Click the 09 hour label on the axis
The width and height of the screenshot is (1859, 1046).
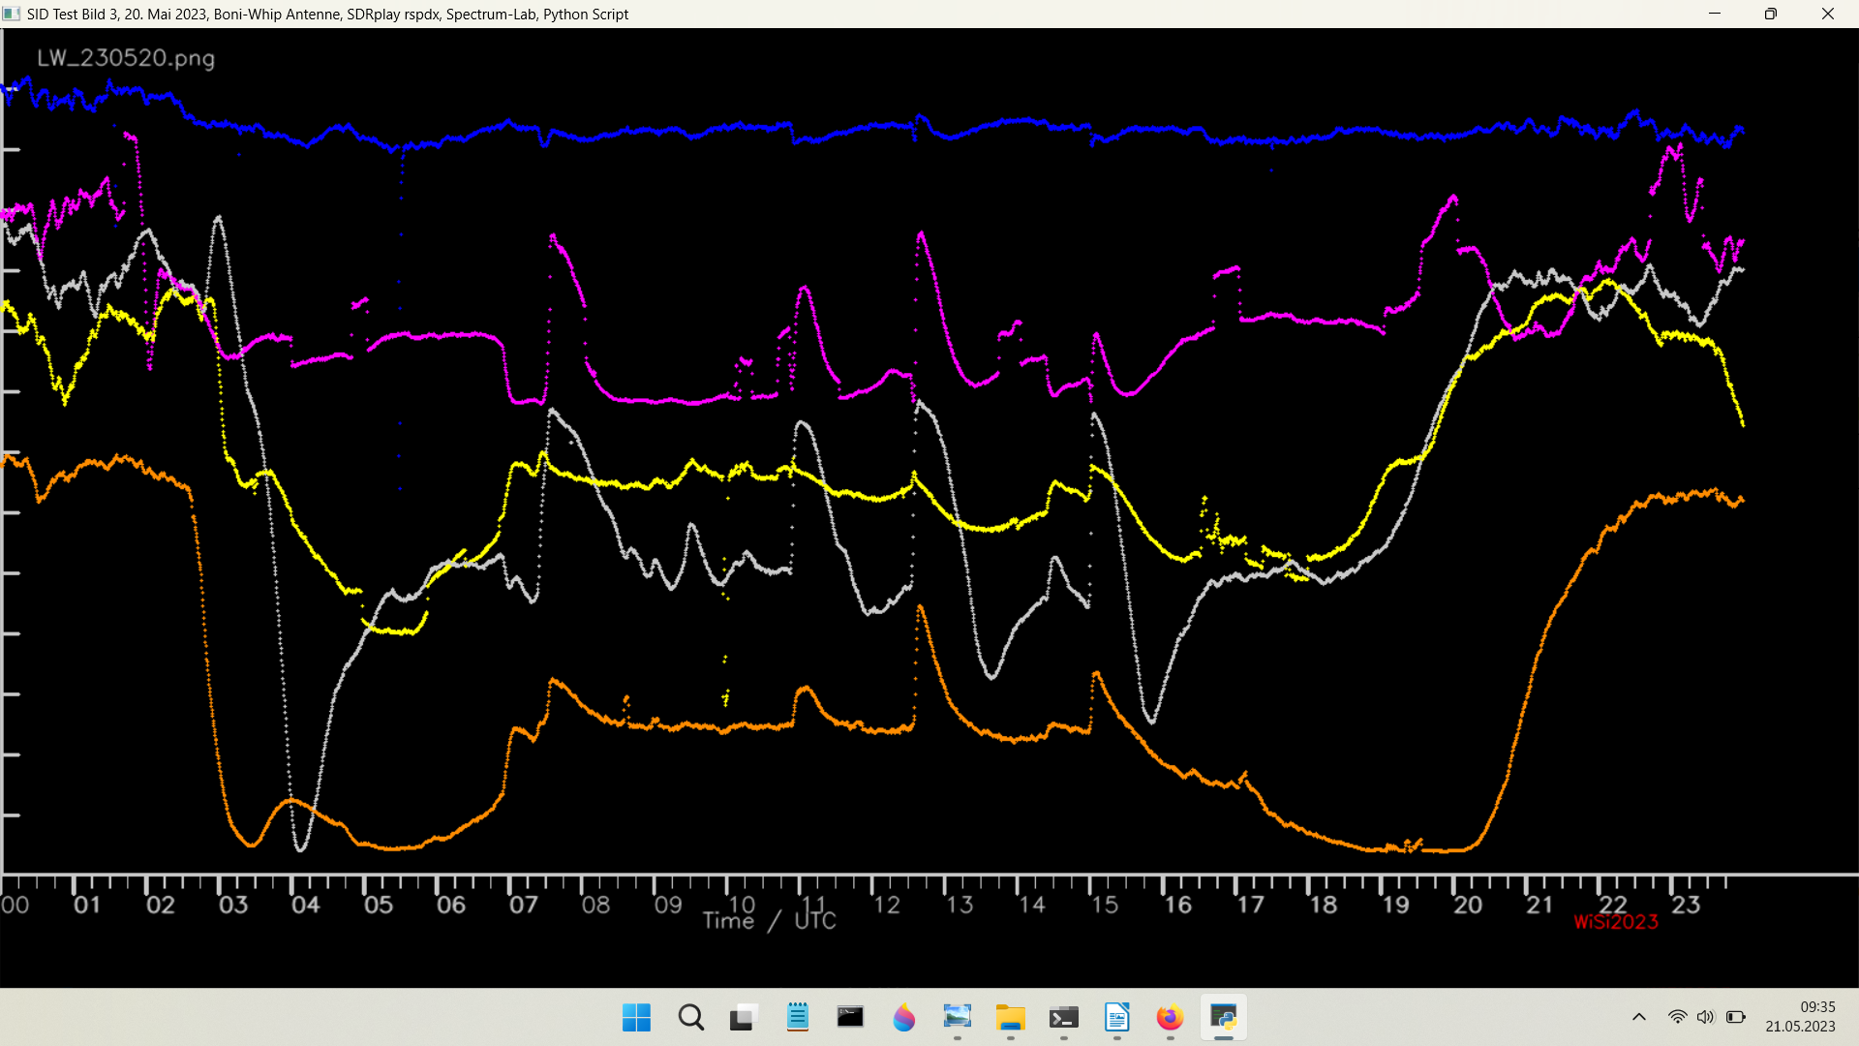pos(669,905)
